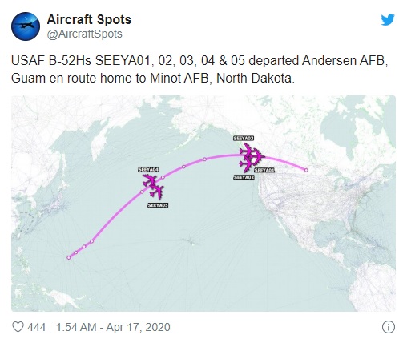Open the @AircraftSpots handle link
Screen dimensions: 407x343
click(x=85, y=34)
